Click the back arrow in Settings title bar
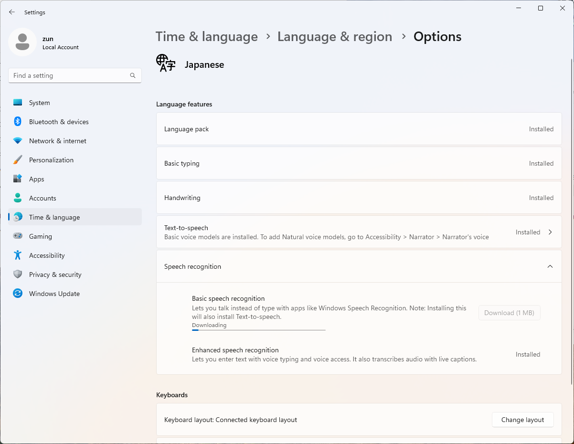Screen dimensions: 574x444 [x=12, y=12]
